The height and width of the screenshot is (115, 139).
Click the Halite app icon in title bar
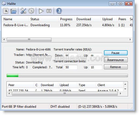4,4
